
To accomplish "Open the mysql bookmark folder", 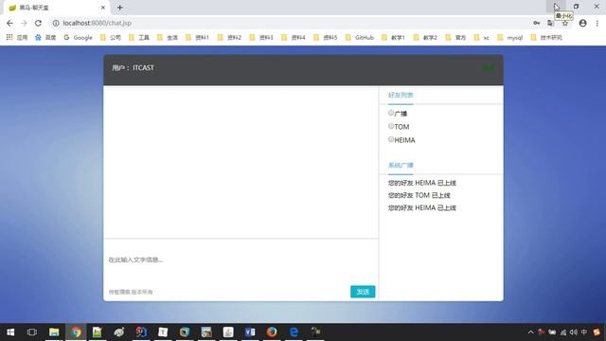I will pos(509,38).
